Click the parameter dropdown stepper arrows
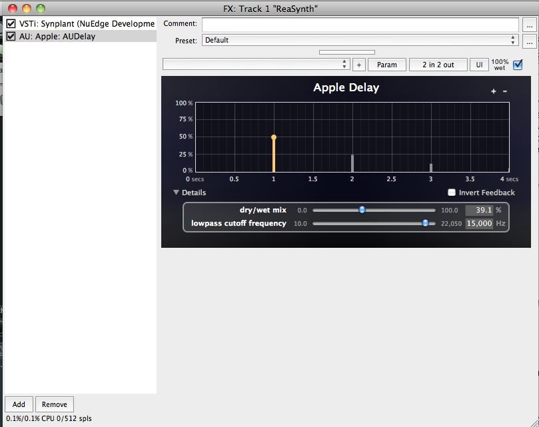The height and width of the screenshot is (427, 539). (344, 65)
